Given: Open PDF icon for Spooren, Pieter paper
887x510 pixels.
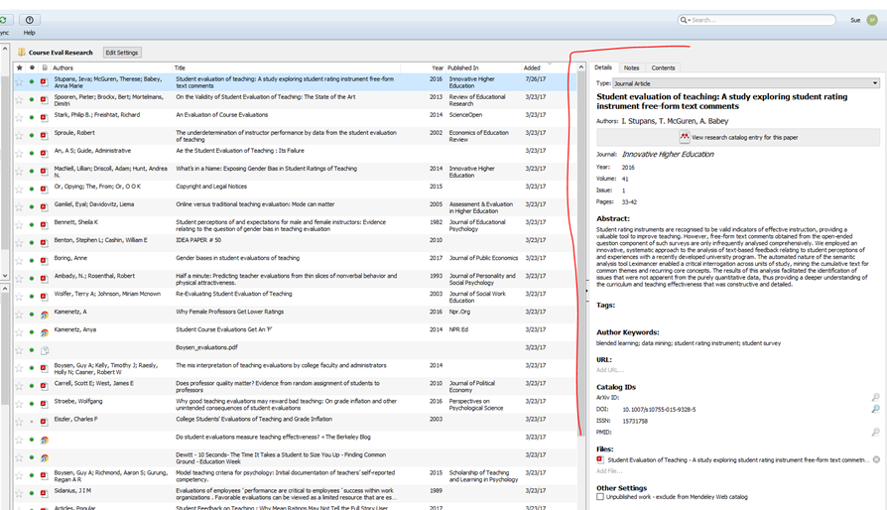Looking at the screenshot, I should point(44,100).
